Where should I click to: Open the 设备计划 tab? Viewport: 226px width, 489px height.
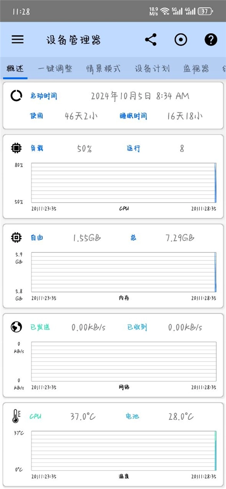152,69
